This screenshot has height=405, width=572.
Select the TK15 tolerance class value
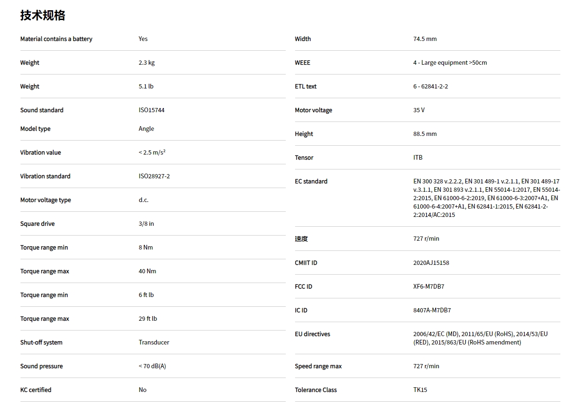point(420,390)
